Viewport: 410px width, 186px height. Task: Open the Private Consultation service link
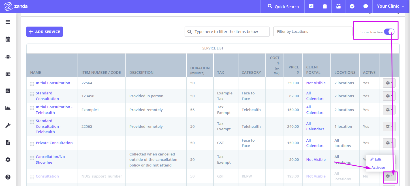click(54, 143)
